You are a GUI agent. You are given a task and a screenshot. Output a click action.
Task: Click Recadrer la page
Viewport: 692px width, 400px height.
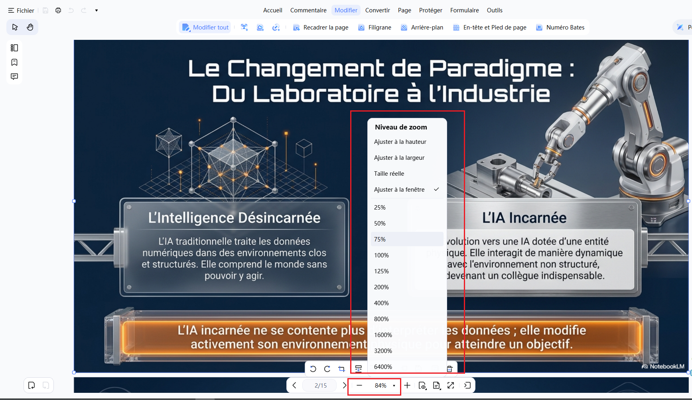[321, 27]
